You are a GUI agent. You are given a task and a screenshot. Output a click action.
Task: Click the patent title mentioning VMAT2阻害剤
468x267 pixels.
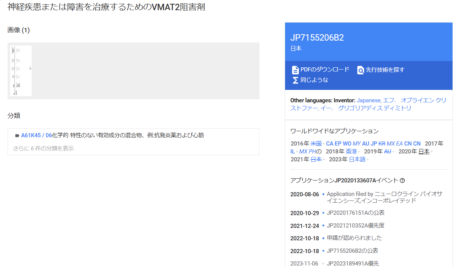point(106,7)
